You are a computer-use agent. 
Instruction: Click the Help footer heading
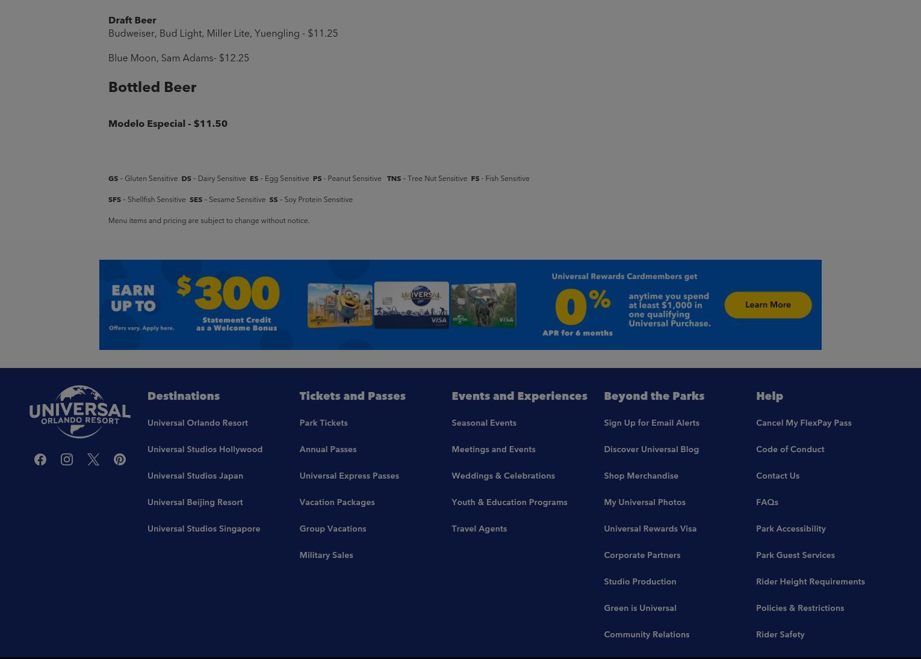click(770, 396)
